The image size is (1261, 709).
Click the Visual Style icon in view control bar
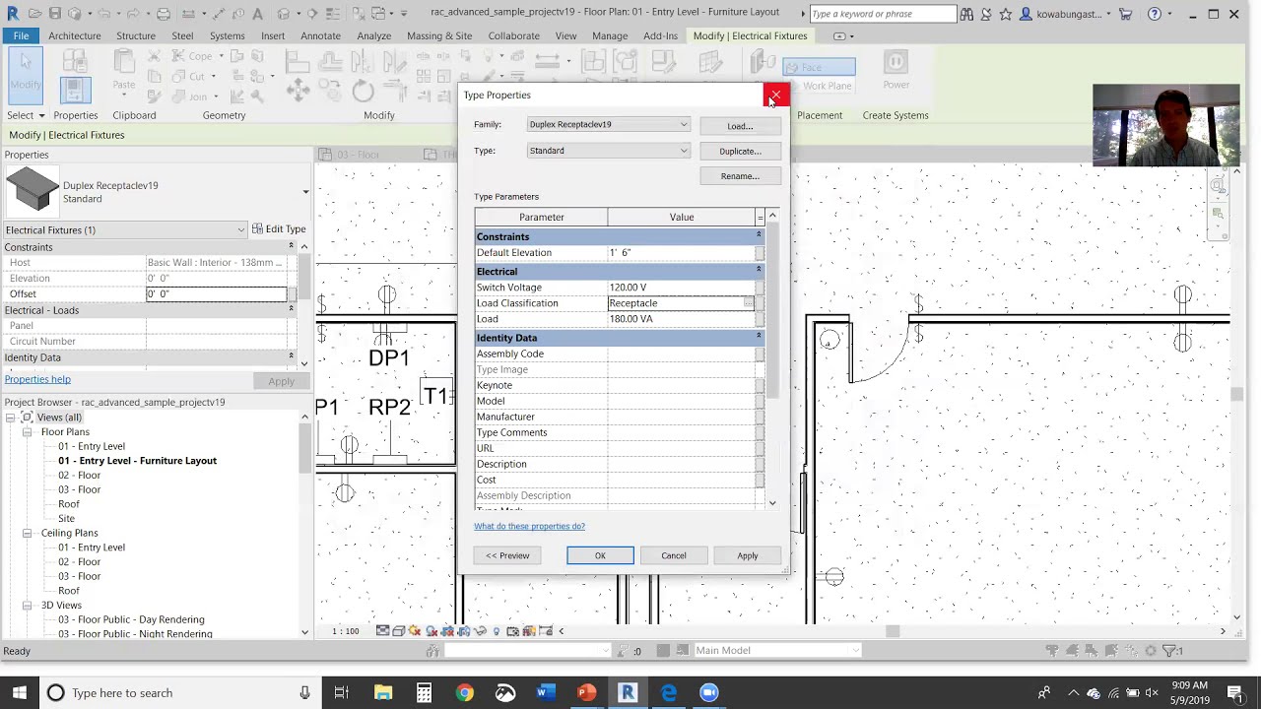tap(399, 631)
